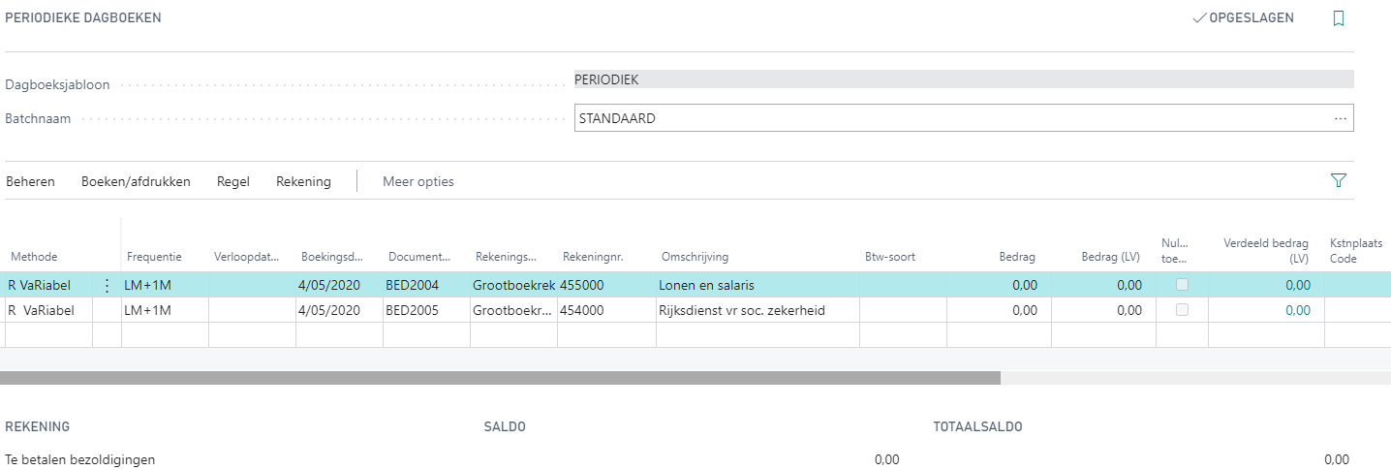This screenshot has height=470, width=1391.
Task: Click Verdeeld bedrag (LV) column header
Action: [1265, 251]
